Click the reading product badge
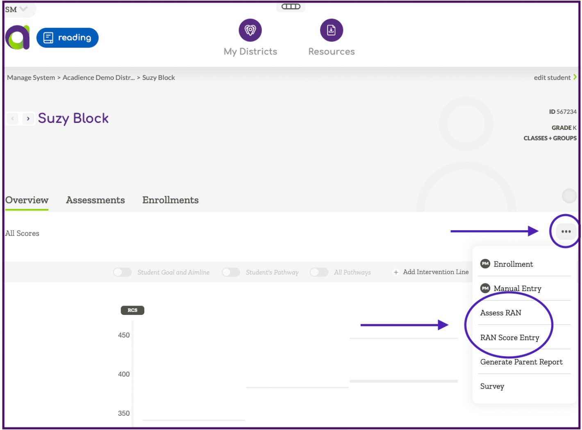Viewport: 582px width, 430px height. (x=67, y=37)
